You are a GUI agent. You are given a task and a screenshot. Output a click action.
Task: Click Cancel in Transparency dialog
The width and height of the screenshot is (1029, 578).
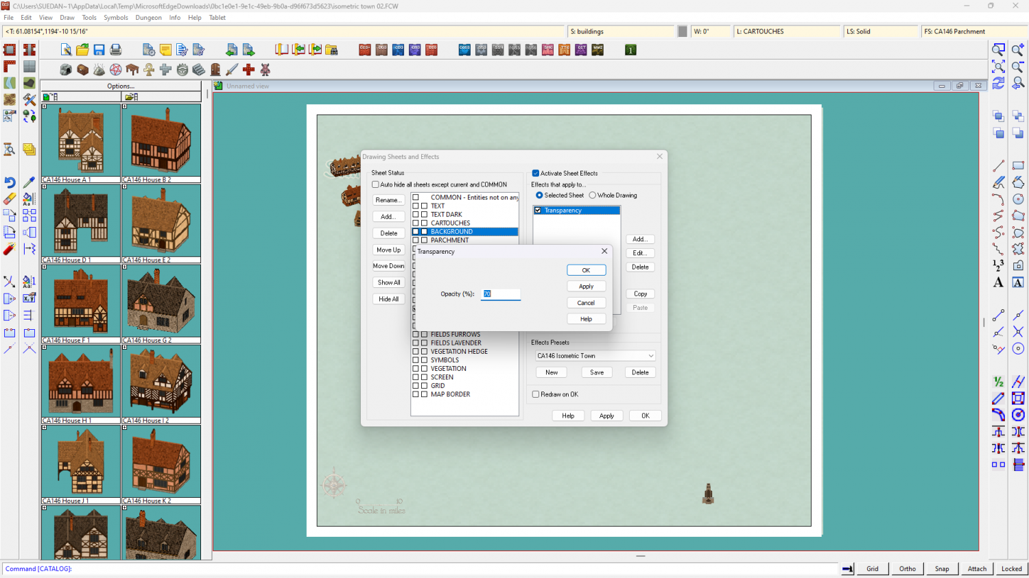pyautogui.click(x=587, y=303)
